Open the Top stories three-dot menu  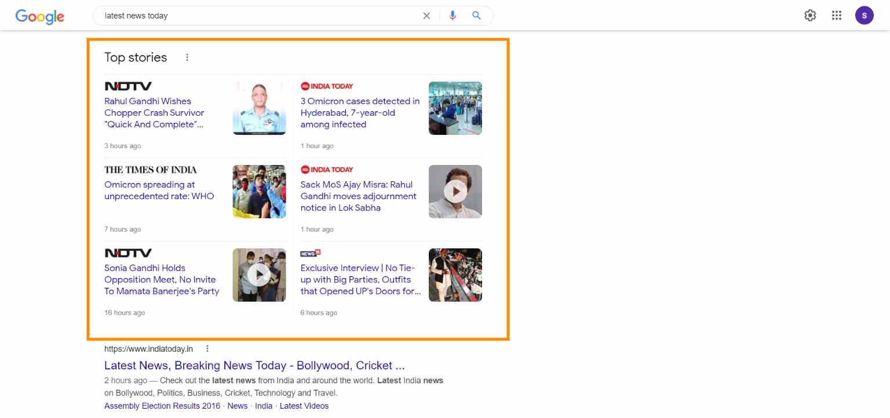(x=187, y=57)
